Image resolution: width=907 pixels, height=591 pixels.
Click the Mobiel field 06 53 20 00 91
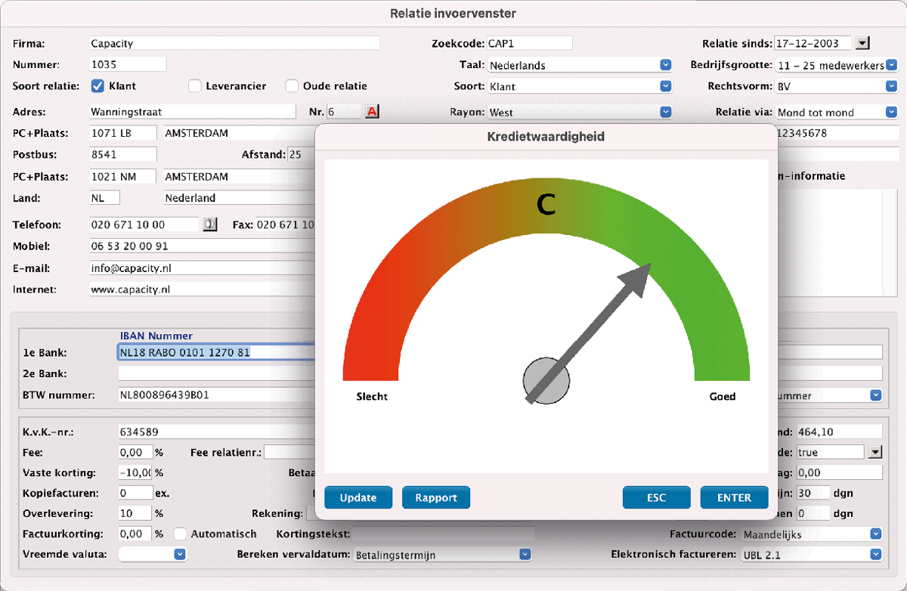(202, 246)
